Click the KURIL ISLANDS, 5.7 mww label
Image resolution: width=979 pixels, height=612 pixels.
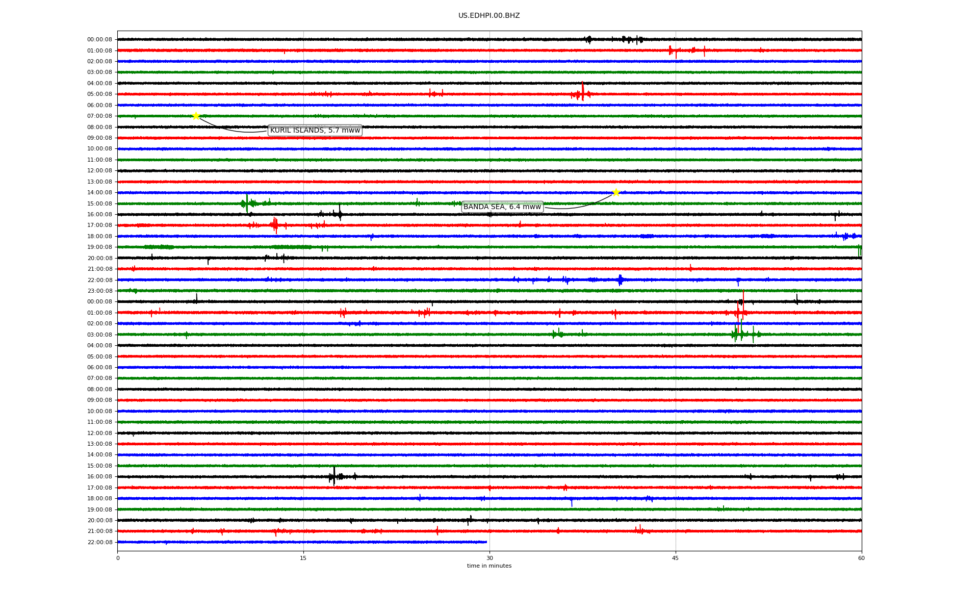[x=315, y=131]
